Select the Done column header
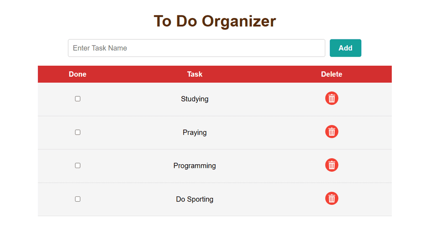 click(x=78, y=74)
